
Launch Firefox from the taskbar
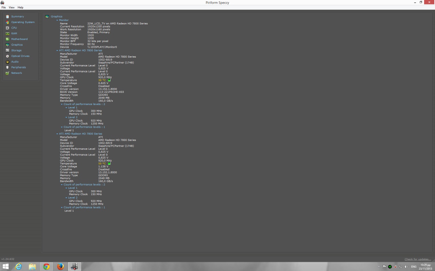[60, 267]
